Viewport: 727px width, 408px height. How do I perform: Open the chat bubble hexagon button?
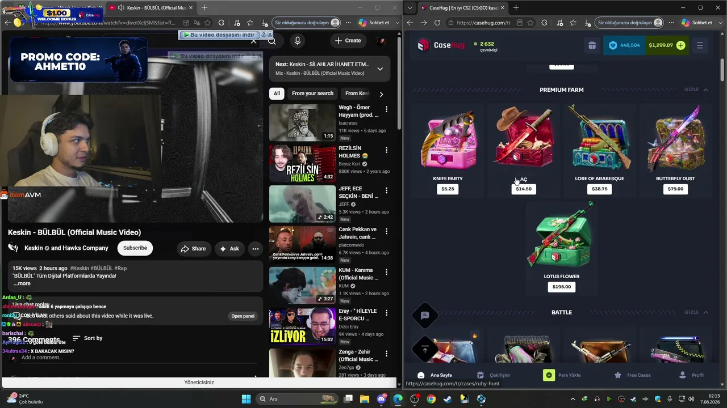click(x=425, y=315)
